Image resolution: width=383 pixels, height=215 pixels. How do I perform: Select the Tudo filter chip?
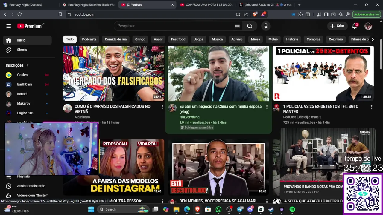[x=70, y=39]
